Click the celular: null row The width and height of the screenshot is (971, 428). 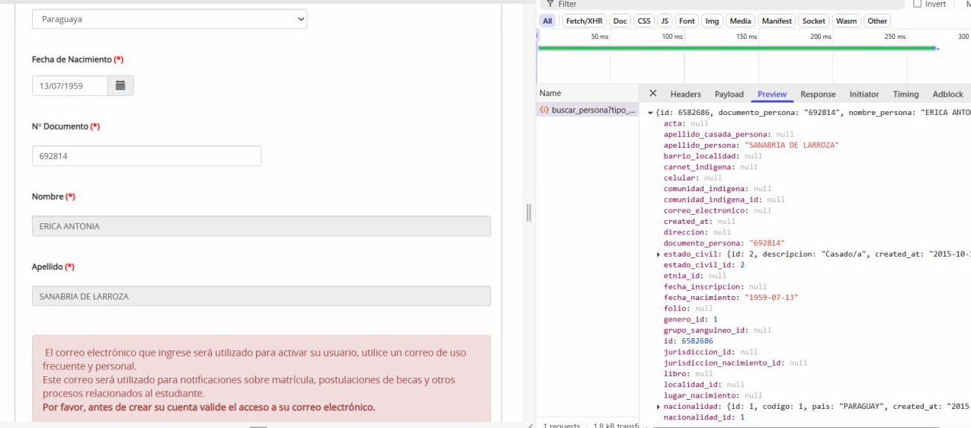coord(692,177)
